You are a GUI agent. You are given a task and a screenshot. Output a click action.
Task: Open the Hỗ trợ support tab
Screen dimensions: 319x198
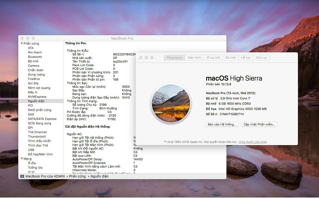[x=245, y=58]
